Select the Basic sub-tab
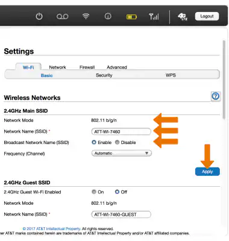Viewport: 229px width, 241px height. tap(46, 75)
